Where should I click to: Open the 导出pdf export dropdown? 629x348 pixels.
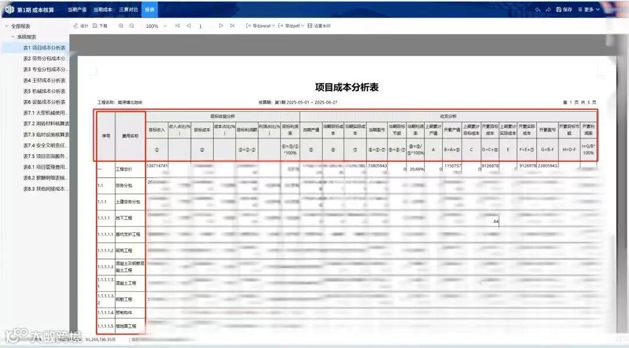point(291,26)
